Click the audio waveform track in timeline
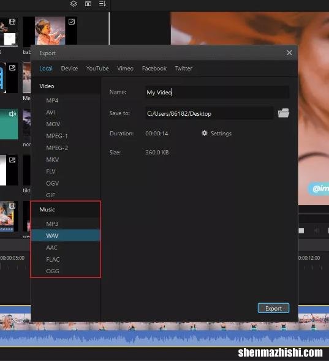This screenshot has height=362, width=329. 164,338
